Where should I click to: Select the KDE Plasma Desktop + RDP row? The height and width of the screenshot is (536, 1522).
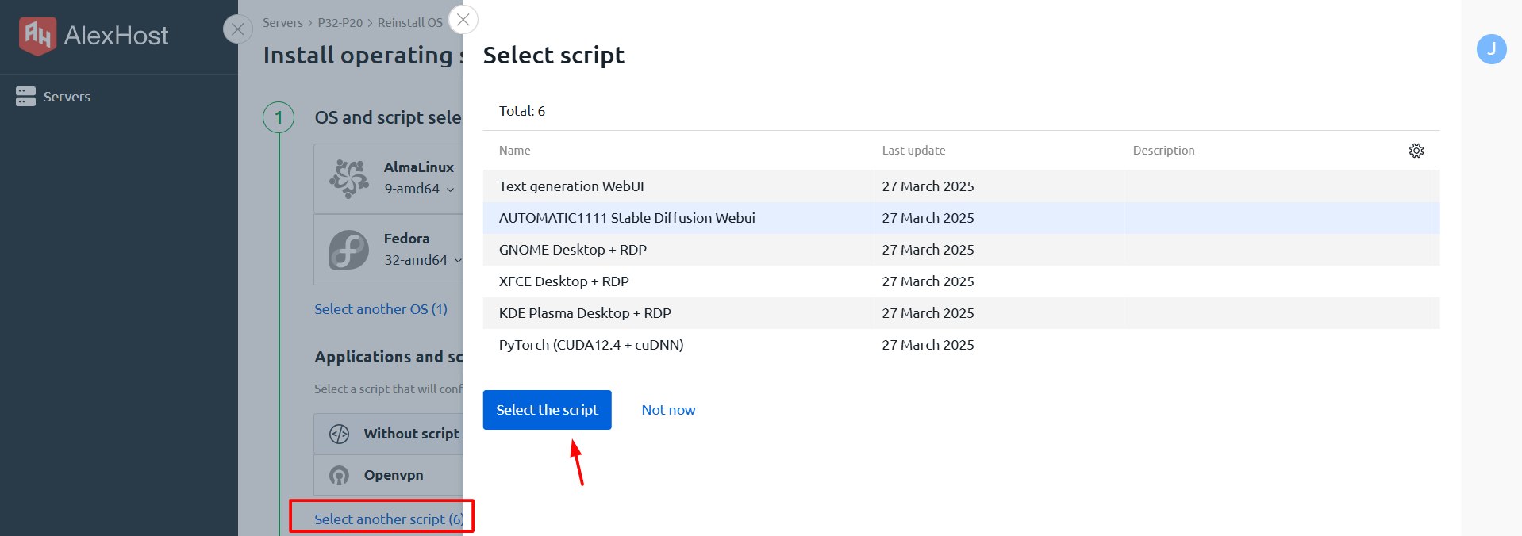pos(961,313)
